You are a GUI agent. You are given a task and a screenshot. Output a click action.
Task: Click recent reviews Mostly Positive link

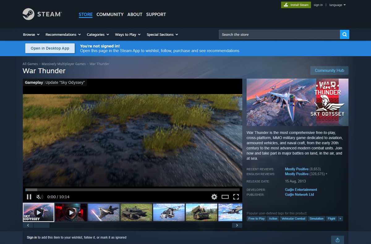pyautogui.click(x=296, y=169)
